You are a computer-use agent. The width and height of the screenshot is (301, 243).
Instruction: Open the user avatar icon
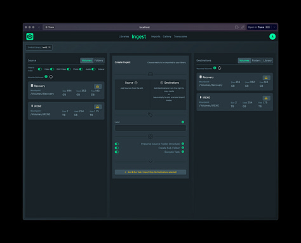point(272,37)
